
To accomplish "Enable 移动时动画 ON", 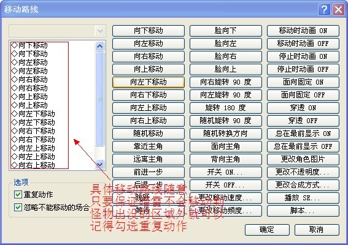I will tap(303, 31).
